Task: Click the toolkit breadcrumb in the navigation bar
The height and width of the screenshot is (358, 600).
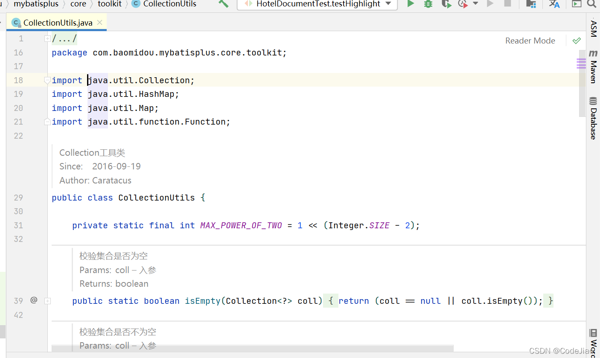Action: coord(110,4)
